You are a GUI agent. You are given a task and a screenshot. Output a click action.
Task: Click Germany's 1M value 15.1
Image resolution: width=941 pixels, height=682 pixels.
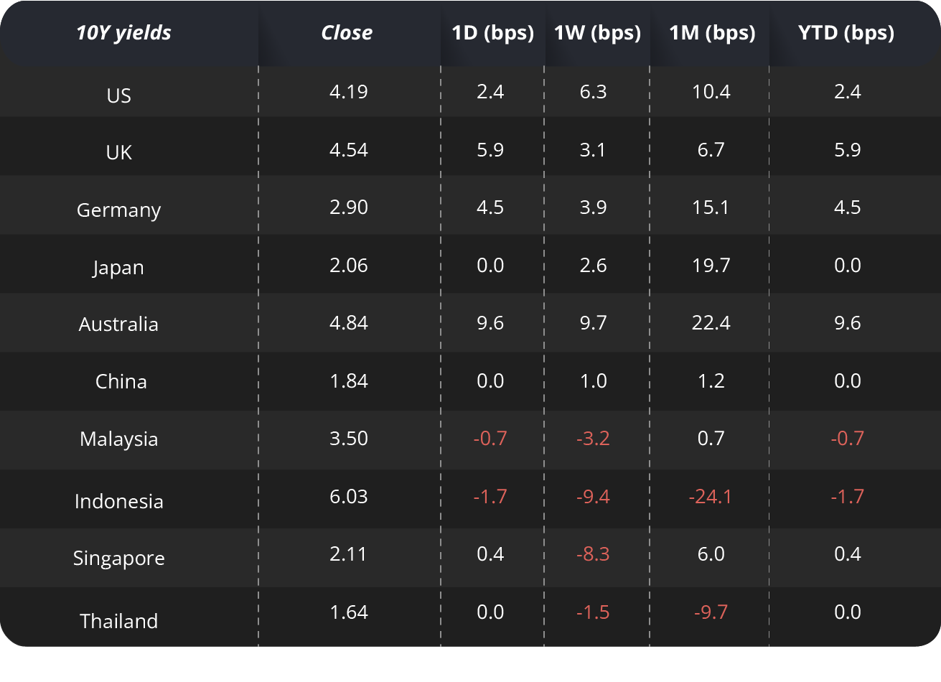tap(711, 207)
